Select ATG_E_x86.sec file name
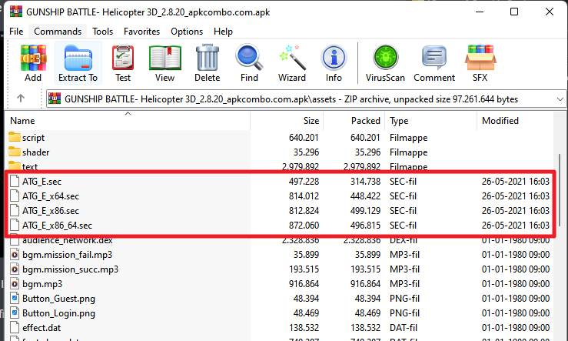This screenshot has width=568, height=341. (x=51, y=211)
